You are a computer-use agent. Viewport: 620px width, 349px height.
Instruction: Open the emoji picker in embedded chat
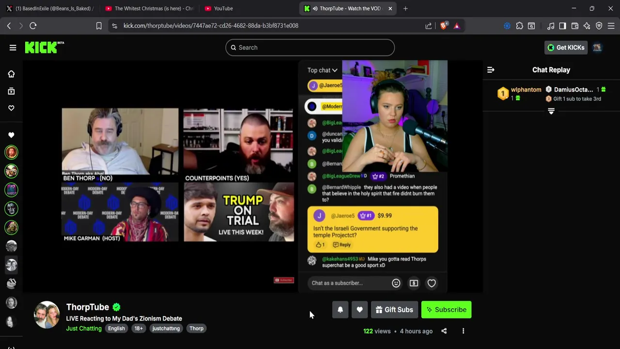click(x=396, y=283)
